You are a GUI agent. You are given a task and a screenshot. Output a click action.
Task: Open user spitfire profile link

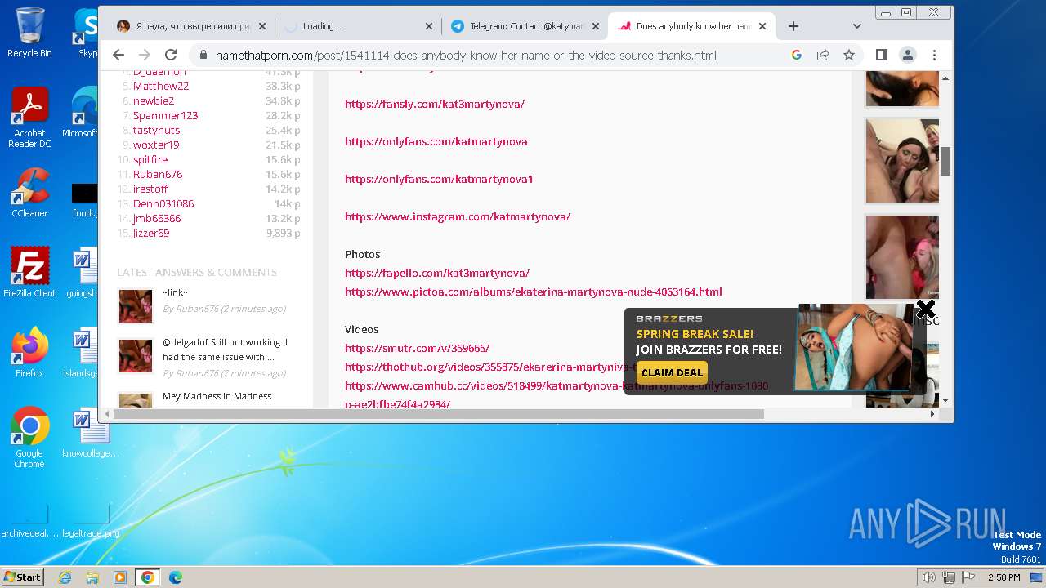tap(150, 159)
